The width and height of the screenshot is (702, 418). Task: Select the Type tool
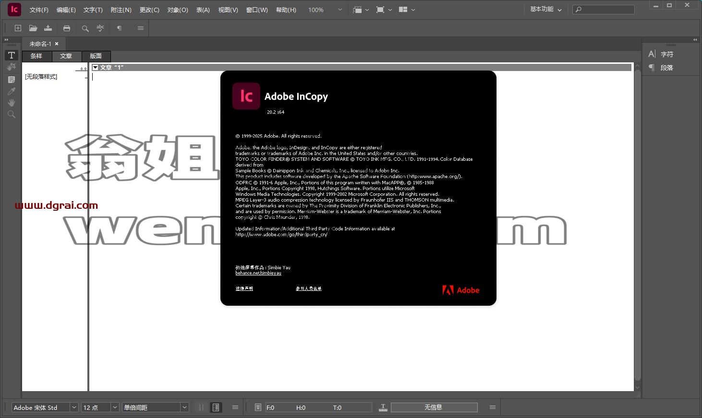[12, 55]
